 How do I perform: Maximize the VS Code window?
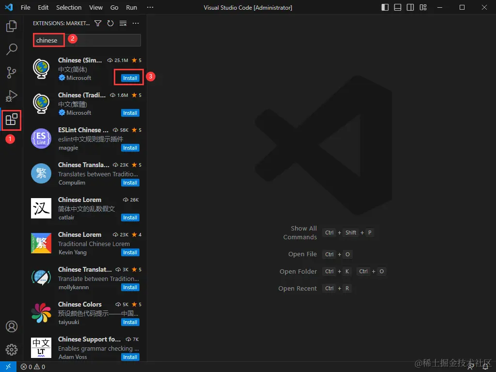click(462, 7)
